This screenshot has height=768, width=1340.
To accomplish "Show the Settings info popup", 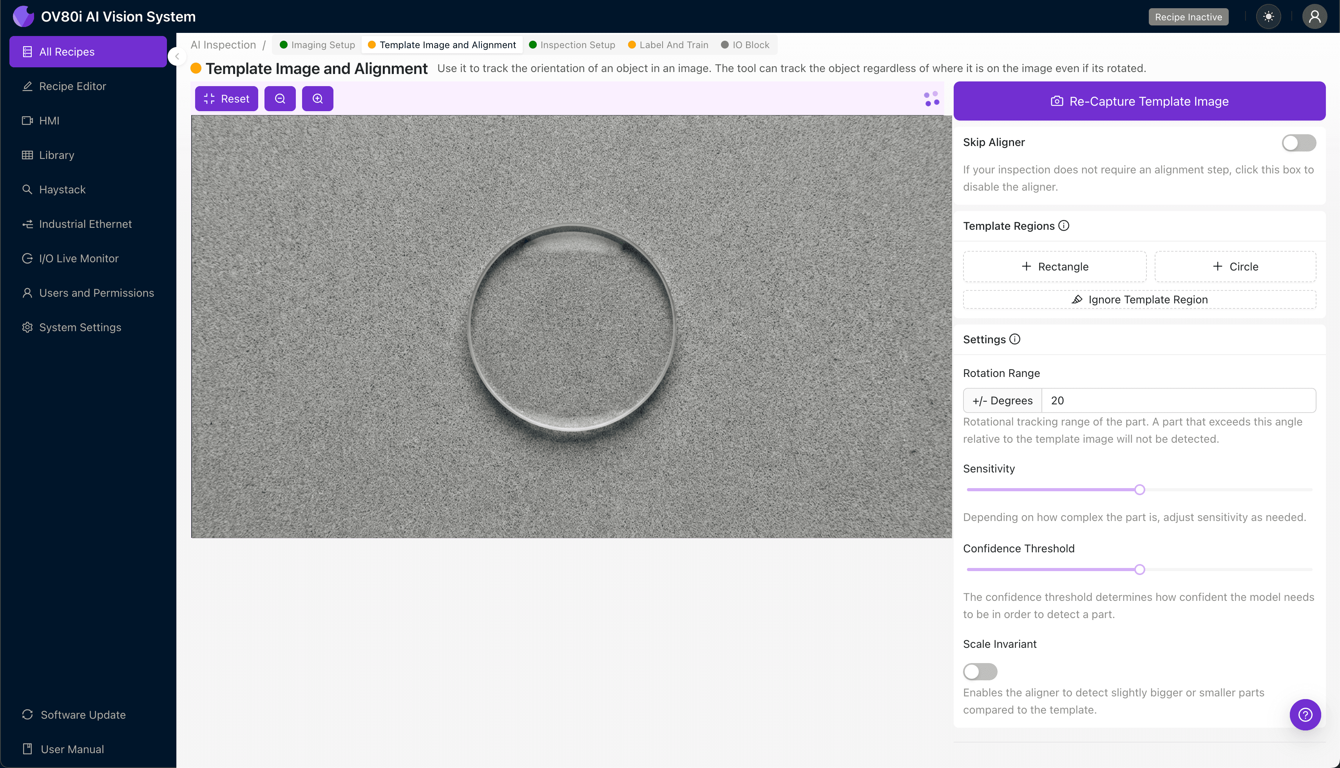I will coord(1015,339).
